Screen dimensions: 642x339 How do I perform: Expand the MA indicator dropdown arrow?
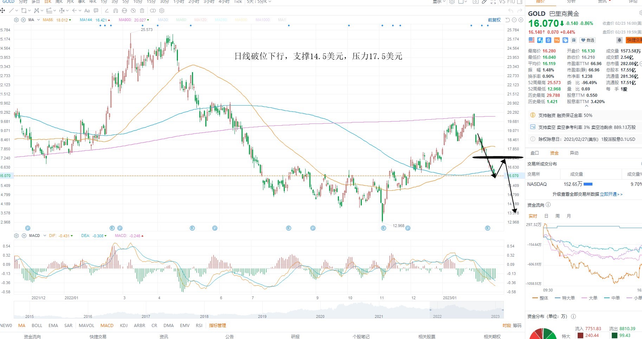[x=38, y=20]
